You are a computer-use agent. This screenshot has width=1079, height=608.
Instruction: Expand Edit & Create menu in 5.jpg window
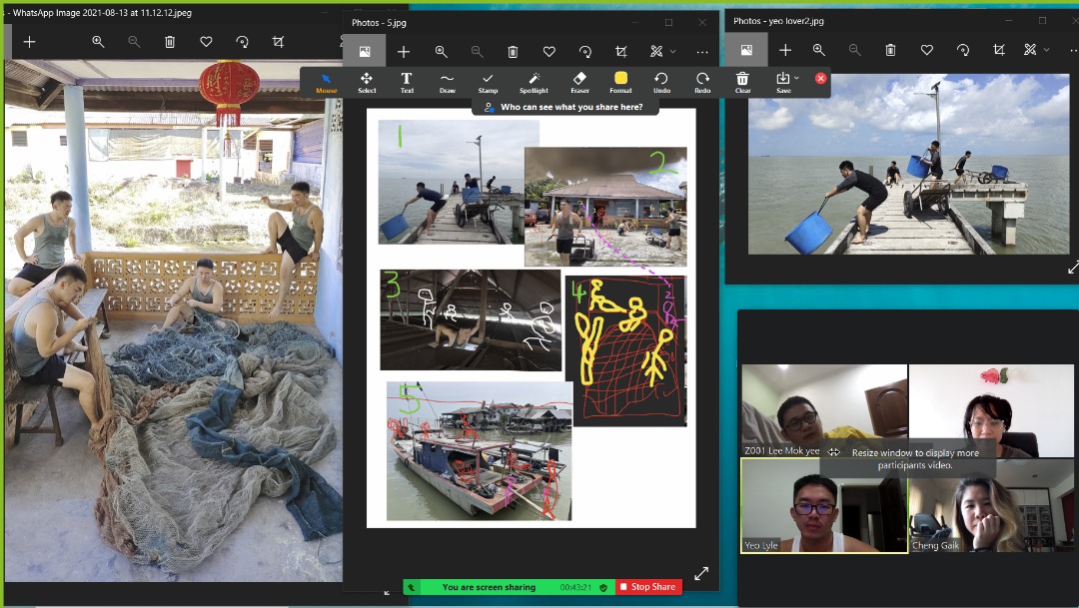click(661, 52)
